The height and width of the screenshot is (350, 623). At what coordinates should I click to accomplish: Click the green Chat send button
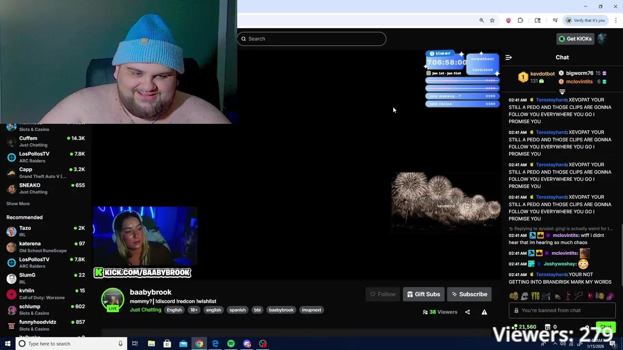pos(605,327)
